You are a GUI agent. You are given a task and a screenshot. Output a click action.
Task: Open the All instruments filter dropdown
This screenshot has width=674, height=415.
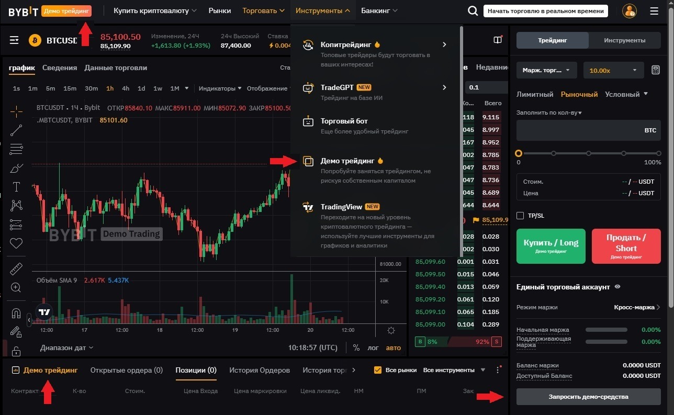[x=454, y=370]
